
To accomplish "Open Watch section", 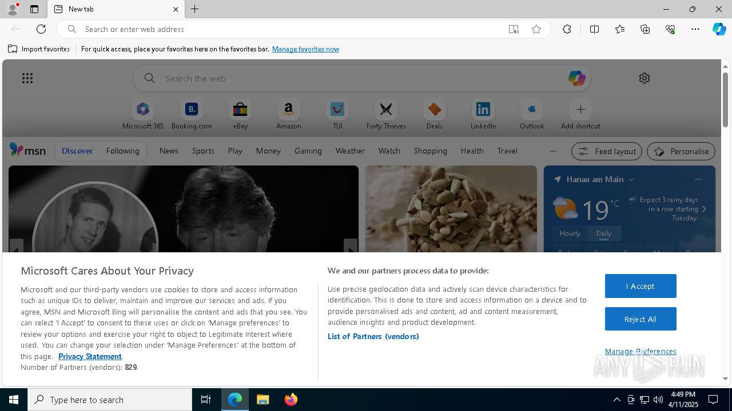I will 389,151.
